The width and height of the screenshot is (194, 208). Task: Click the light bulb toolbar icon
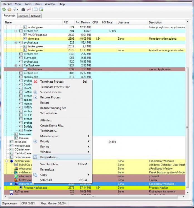tap(14, 9)
